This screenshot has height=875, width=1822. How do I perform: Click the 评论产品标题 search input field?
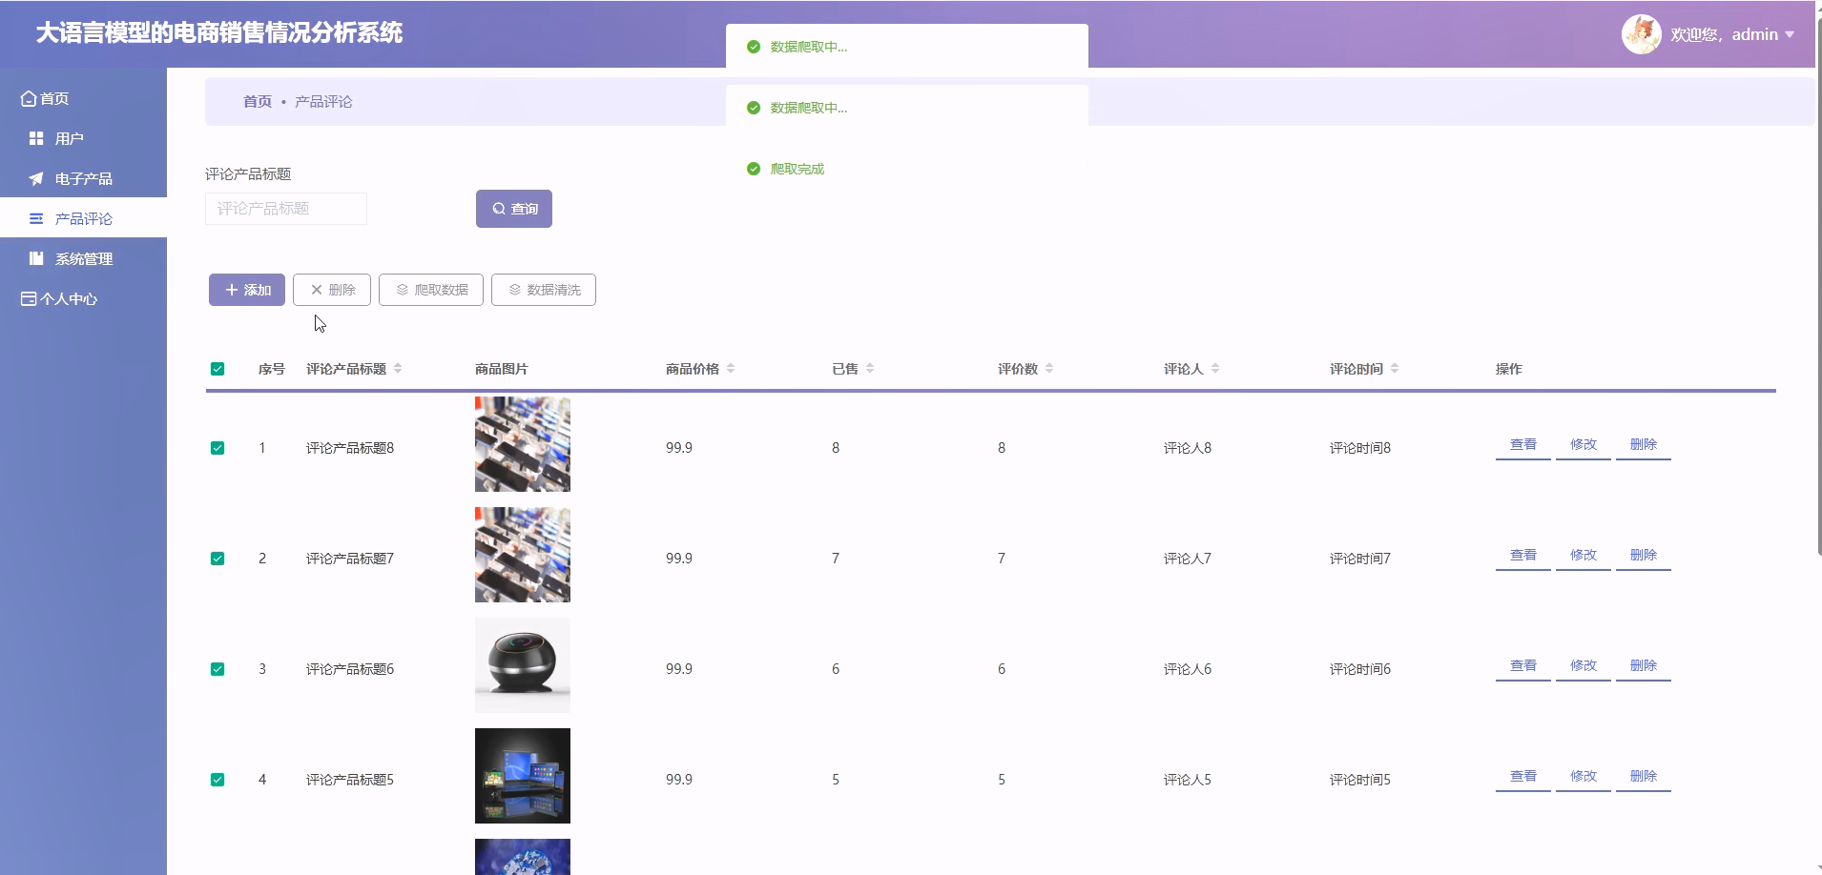[286, 209]
